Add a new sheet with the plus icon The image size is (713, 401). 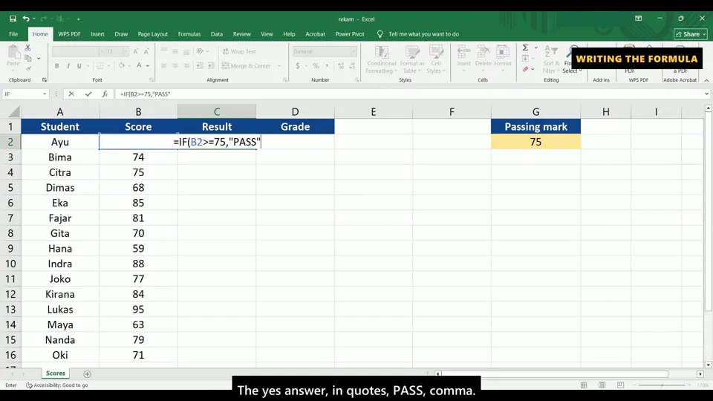pyautogui.click(x=88, y=374)
